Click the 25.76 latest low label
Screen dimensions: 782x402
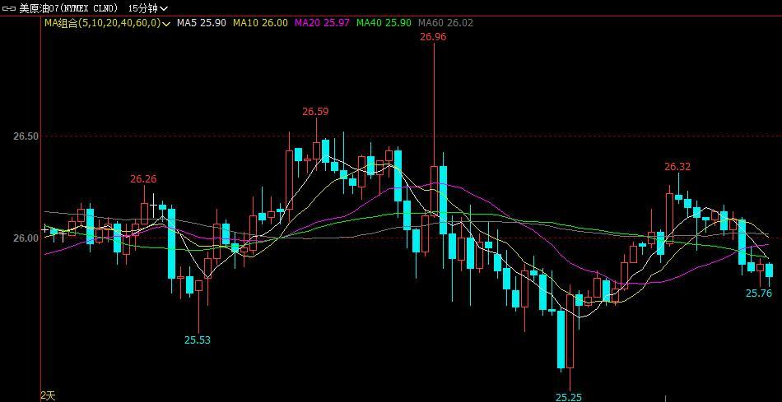click(x=758, y=293)
